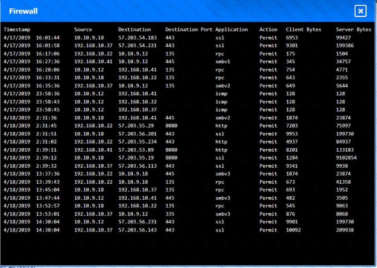Click destination port 335

[170, 214]
